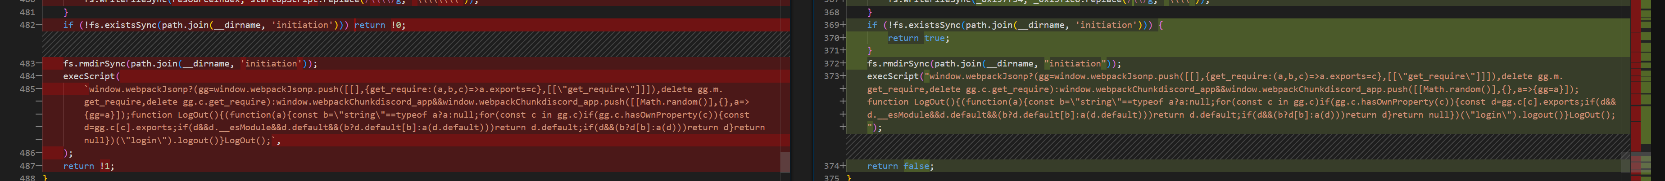This screenshot has height=181, width=1665.
Task: Click line number 482 in the original pane
Action: click(x=27, y=25)
